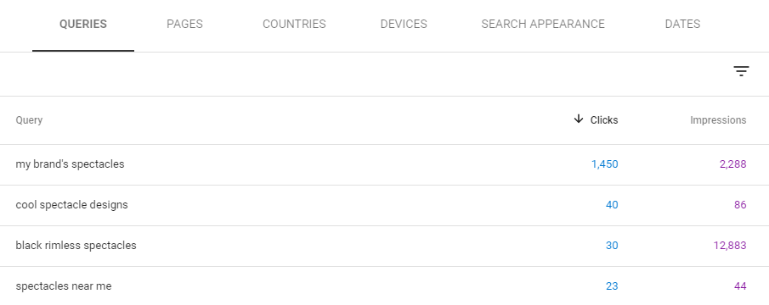The image size is (769, 305).
Task: Open the filter rows icon
Action: coord(741,71)
